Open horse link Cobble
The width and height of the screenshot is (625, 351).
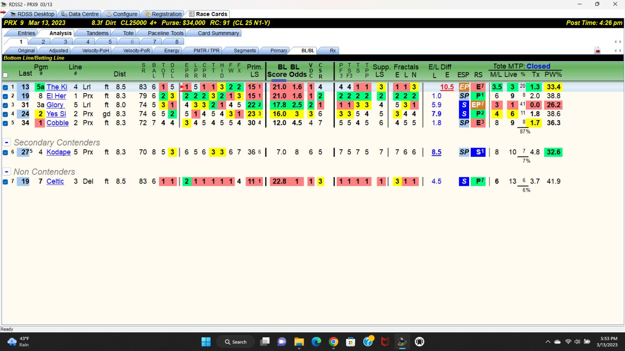click(x=57, y=123)
